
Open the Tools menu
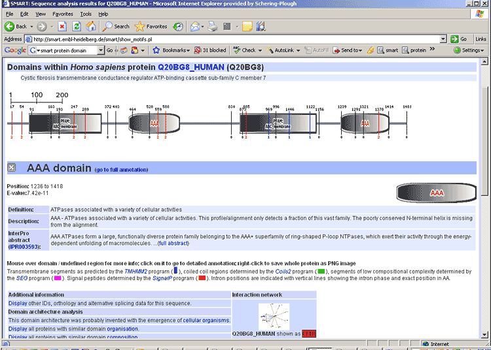pyautogui.click(x=86, y=14)
